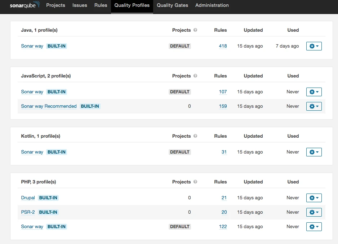Open Java Sonar way gear menu
Viewport: 338px width, 244px height.
point(314,46)
